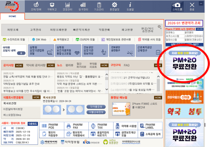Open the 경영관리 management chart icon
Viewport: 210px width, 147px height.
click(x=68, y=7)
